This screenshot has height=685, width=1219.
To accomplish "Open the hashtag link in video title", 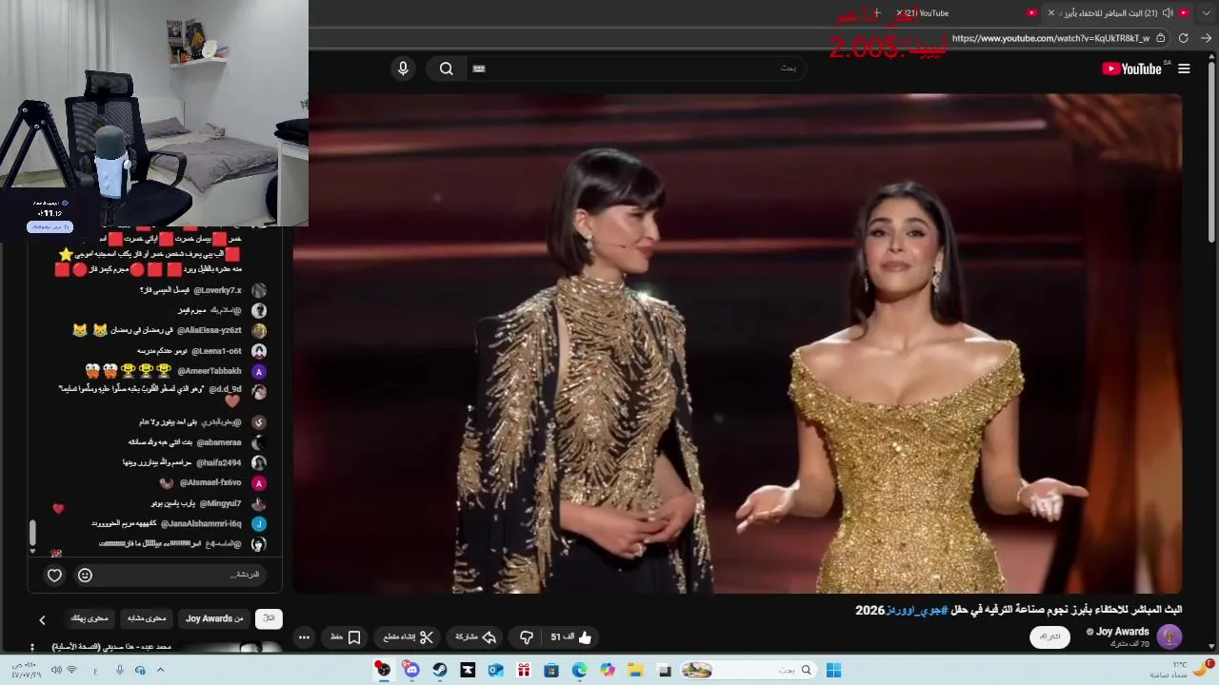I will pos(918,610).
